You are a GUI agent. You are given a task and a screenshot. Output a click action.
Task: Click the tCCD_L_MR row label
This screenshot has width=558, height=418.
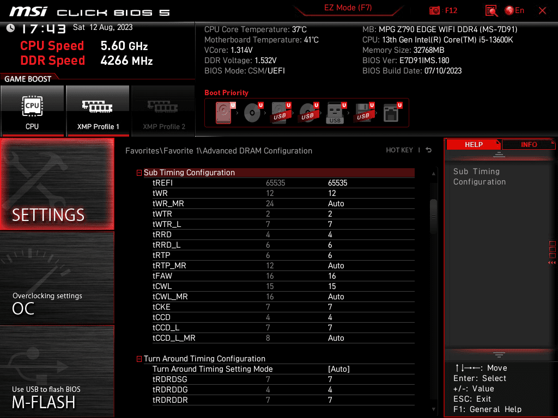pos(174,337)
